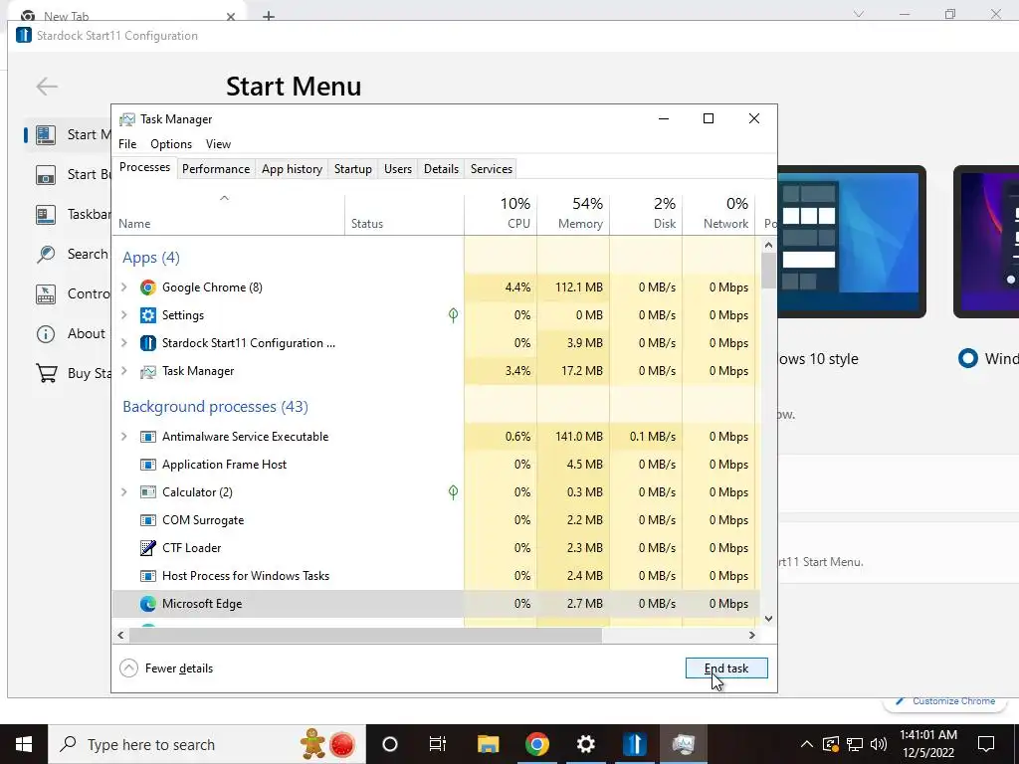Viewport: 1019px width, 764px height.
Task: Open the Start Button section icon in Start11
Action: click(46, 174)
